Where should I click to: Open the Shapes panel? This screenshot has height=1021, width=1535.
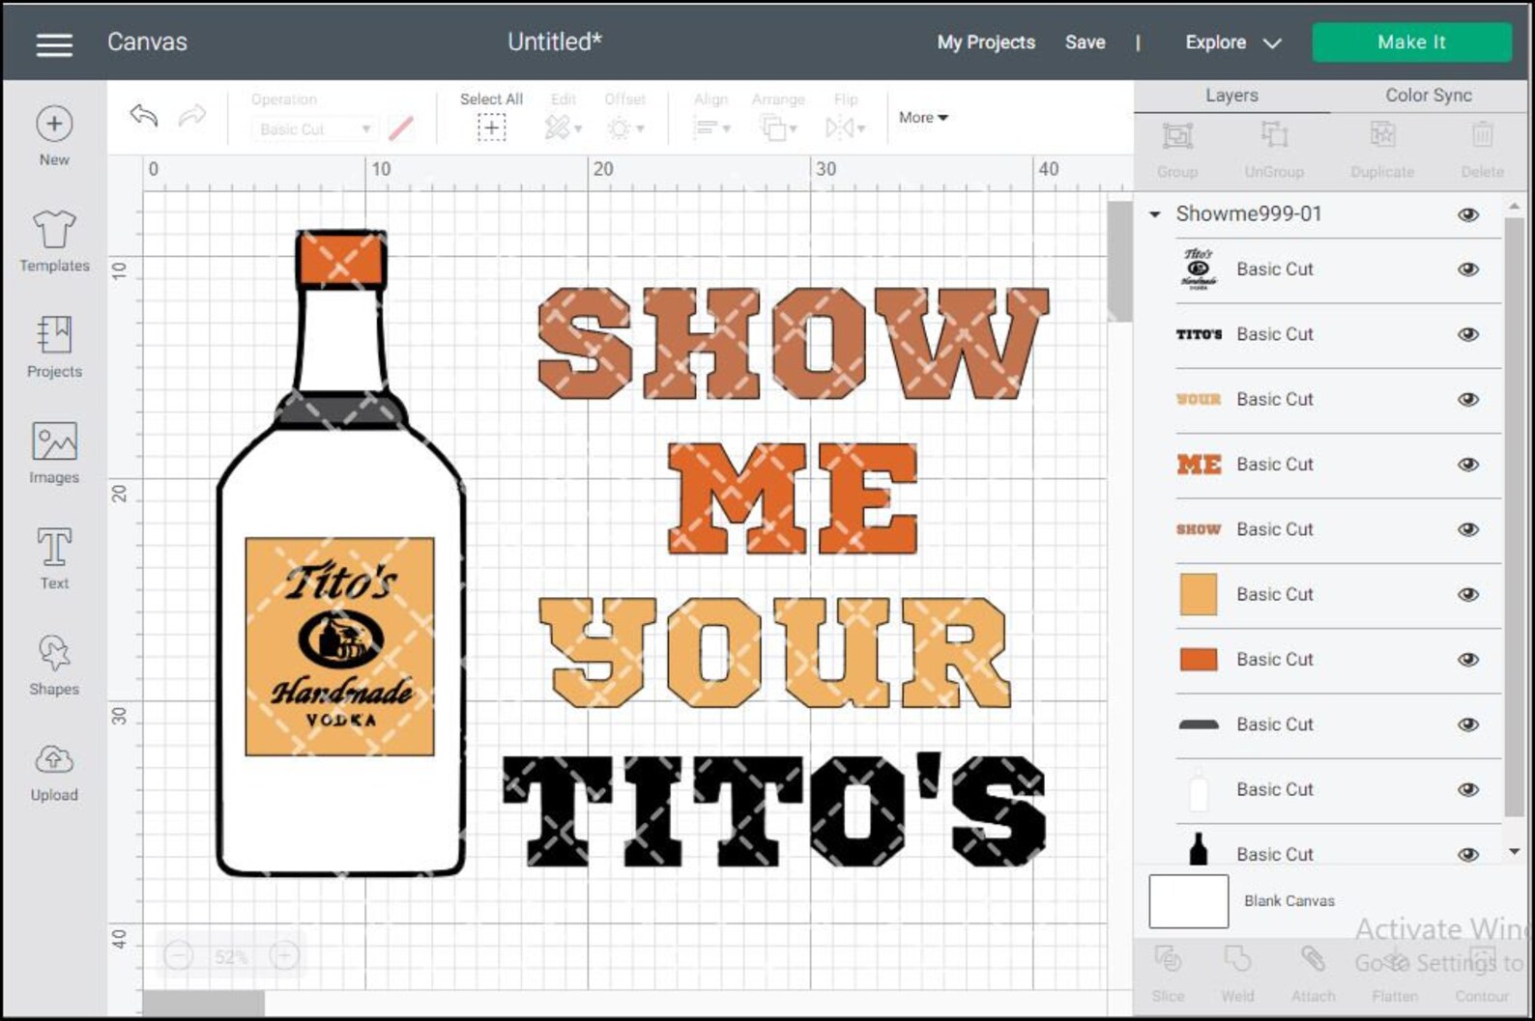click(x=54, y=665)
